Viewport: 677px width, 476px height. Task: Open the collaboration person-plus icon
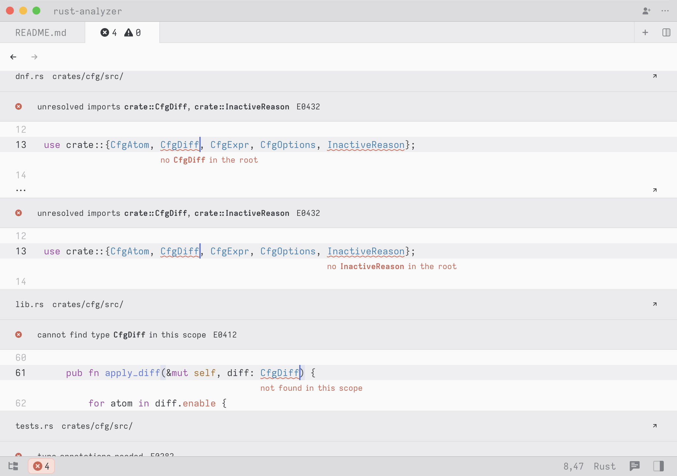point(646,11)
